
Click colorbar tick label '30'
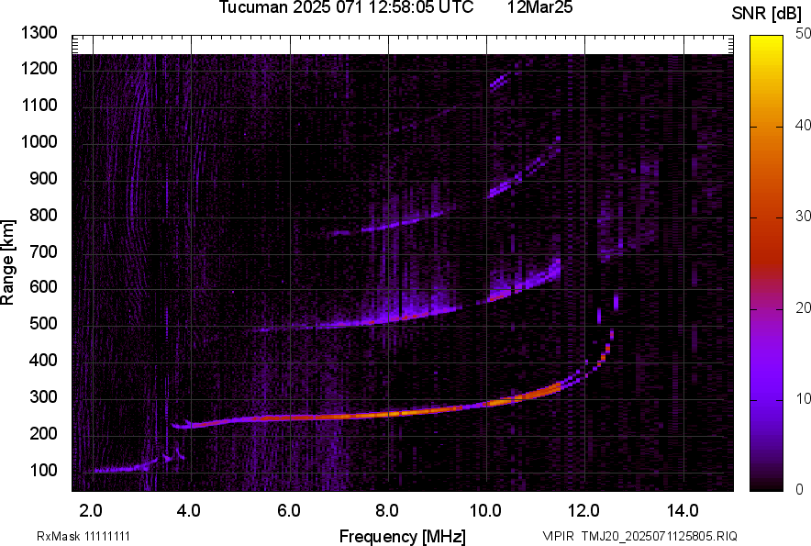pyautogui.click(x=803, y=217)
